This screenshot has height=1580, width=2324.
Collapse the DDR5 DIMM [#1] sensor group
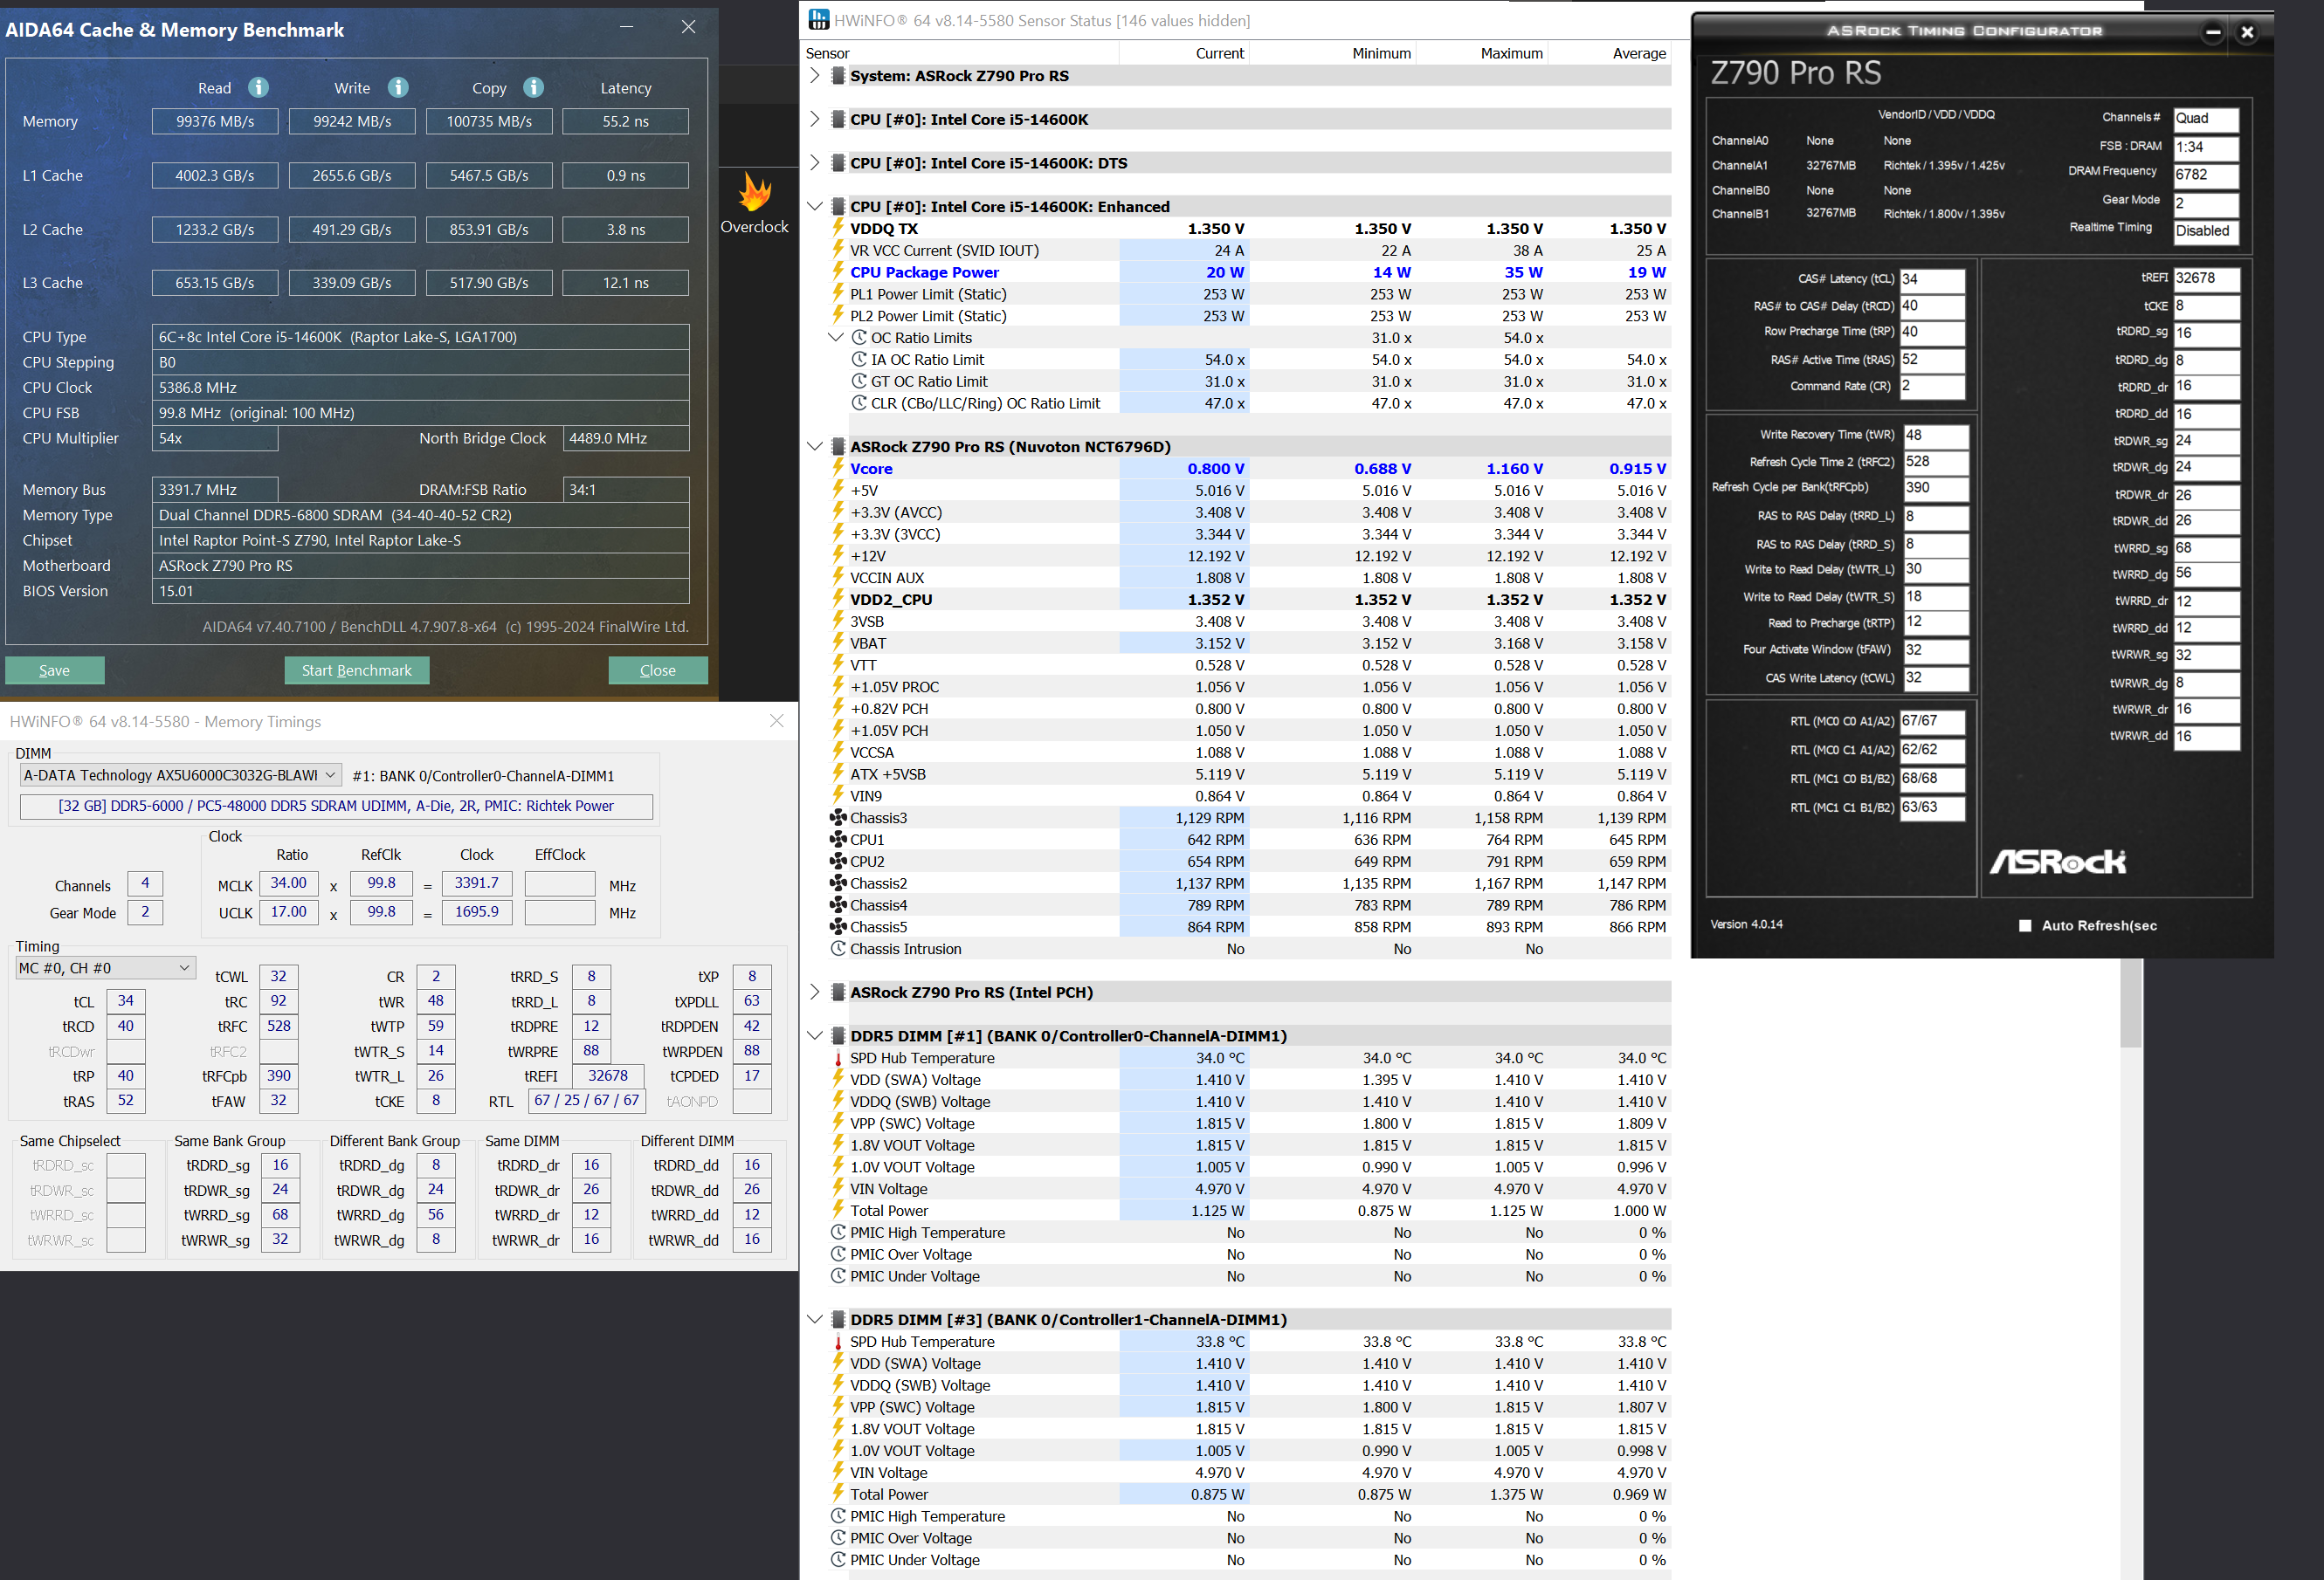click(x=814, y=1036)
